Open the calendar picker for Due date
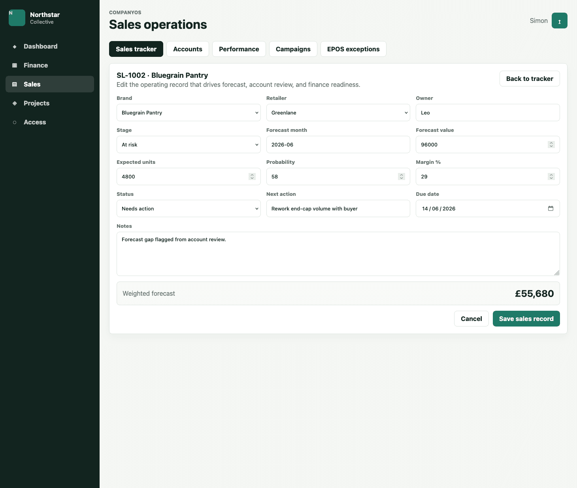Screen dimensions: 577x488 (551, 208)
